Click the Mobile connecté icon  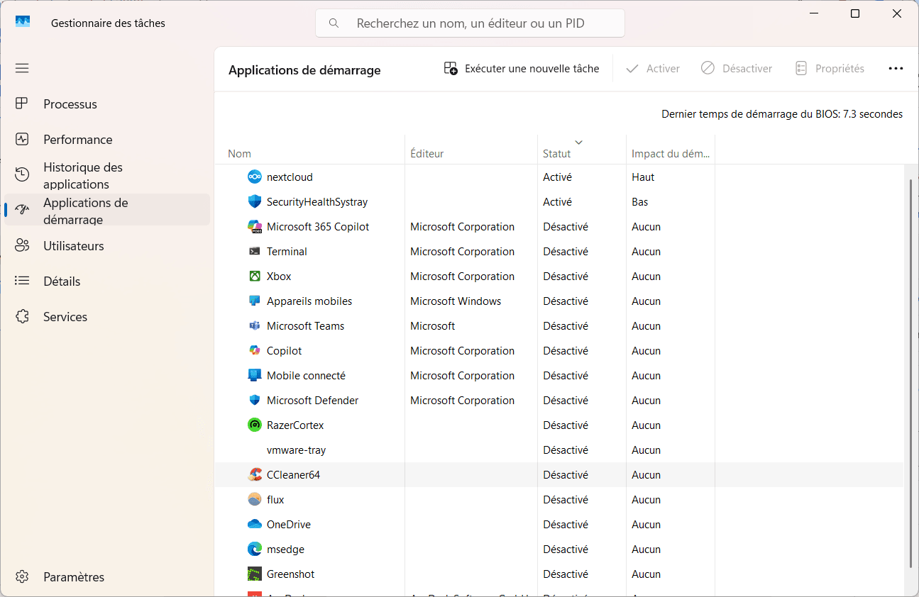click(255, 375)
